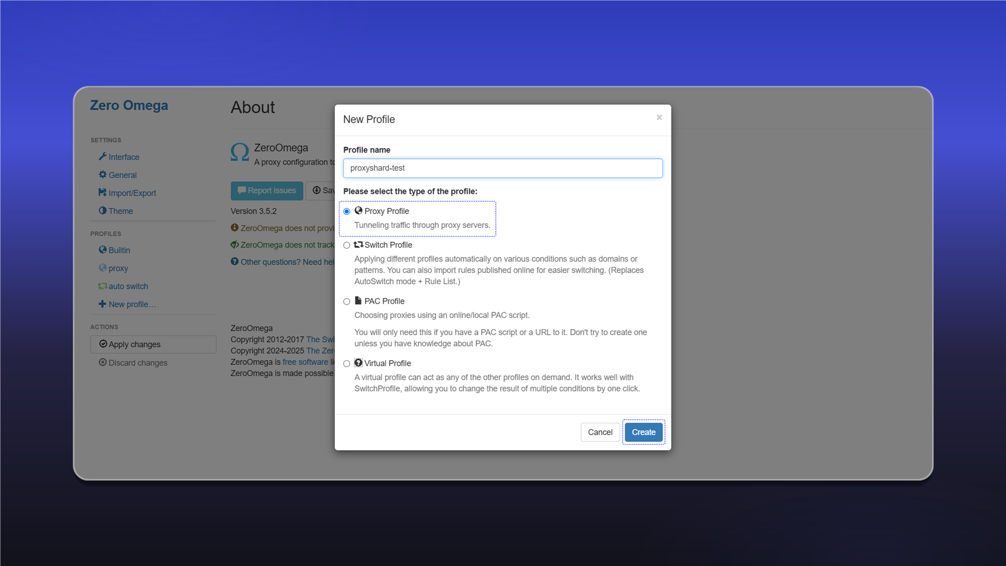This screenshot has width=1006, height=566.
Task: Click the file icon beside PAC Profile
Action: (358, 301)
